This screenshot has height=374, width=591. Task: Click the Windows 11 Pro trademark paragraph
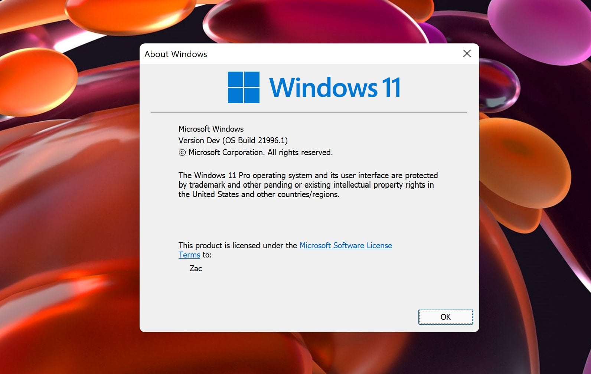pyautogui.click(x=308, y=185)
